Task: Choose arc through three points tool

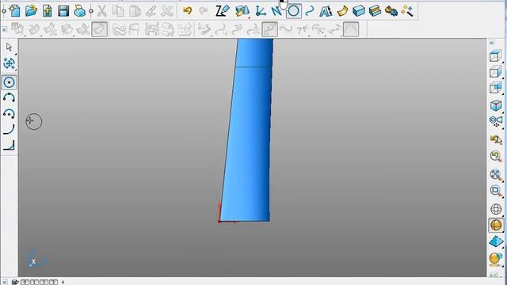Action: click(9, 97)
